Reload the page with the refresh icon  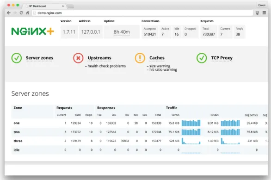tap(21, 13)
